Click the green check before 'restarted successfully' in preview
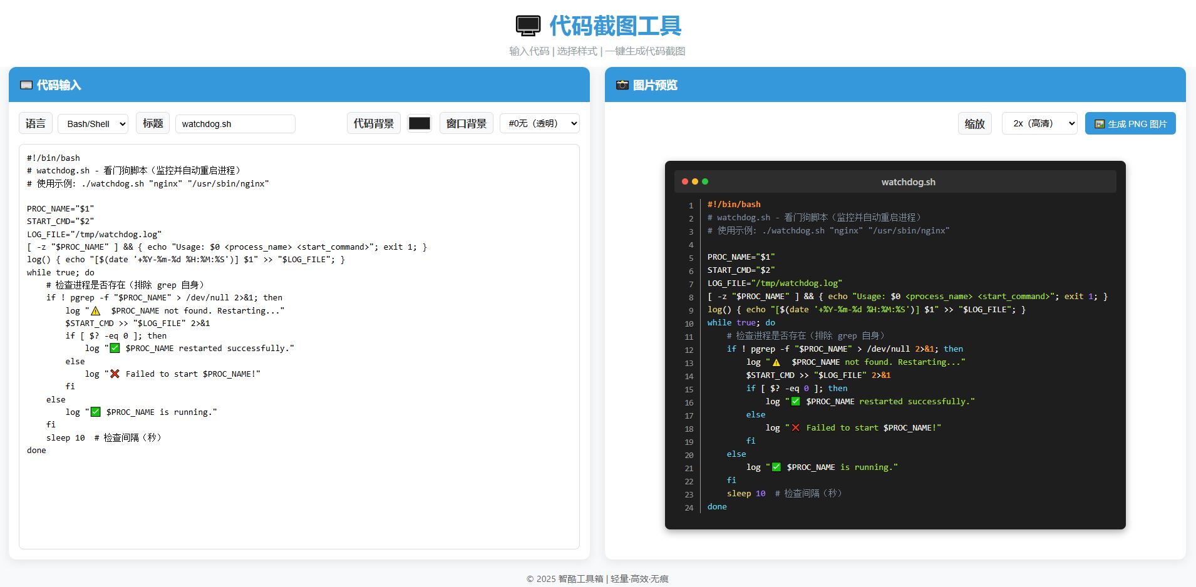Screen dimensions: 1196x587 [x=796, y=402]
